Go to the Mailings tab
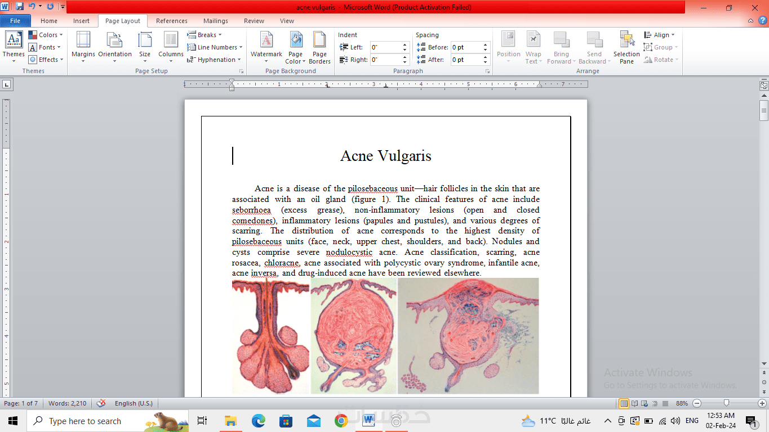The height and width of the screenshot is (432, 769). (216, 21)
